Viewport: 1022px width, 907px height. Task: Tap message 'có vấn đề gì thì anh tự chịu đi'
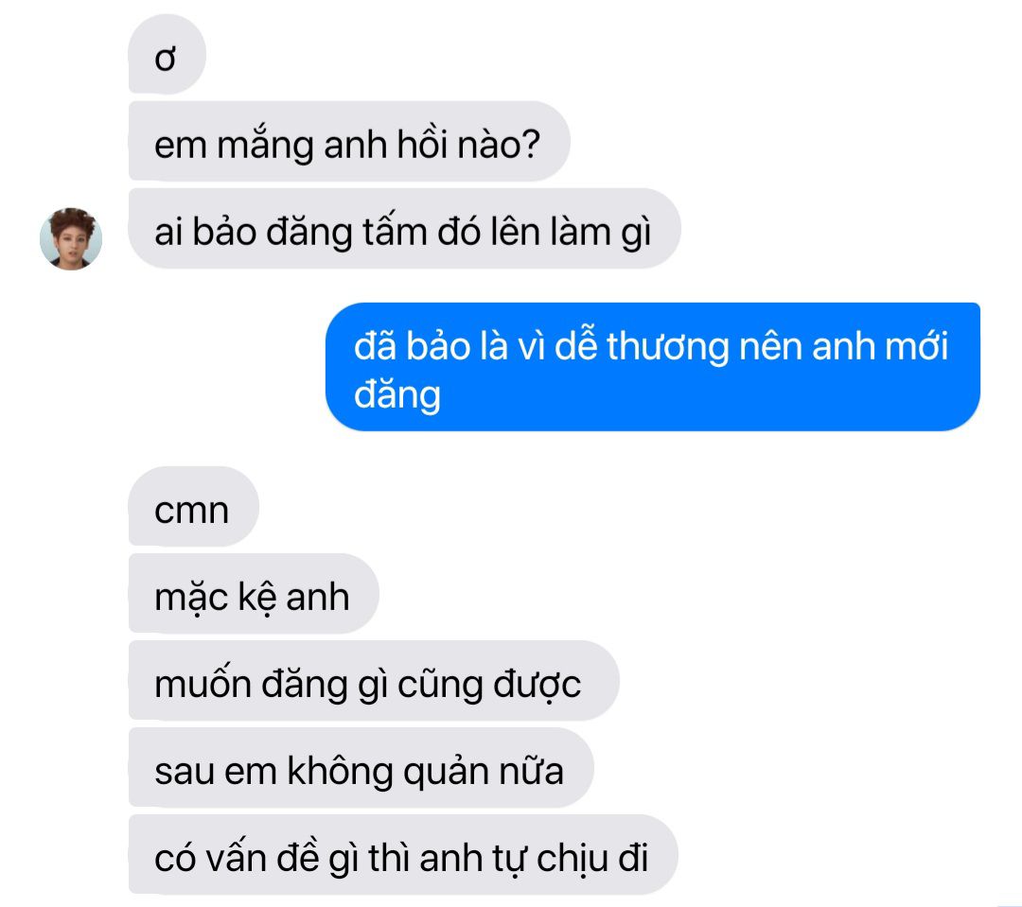pyautogui.click(x=403, y=855)
